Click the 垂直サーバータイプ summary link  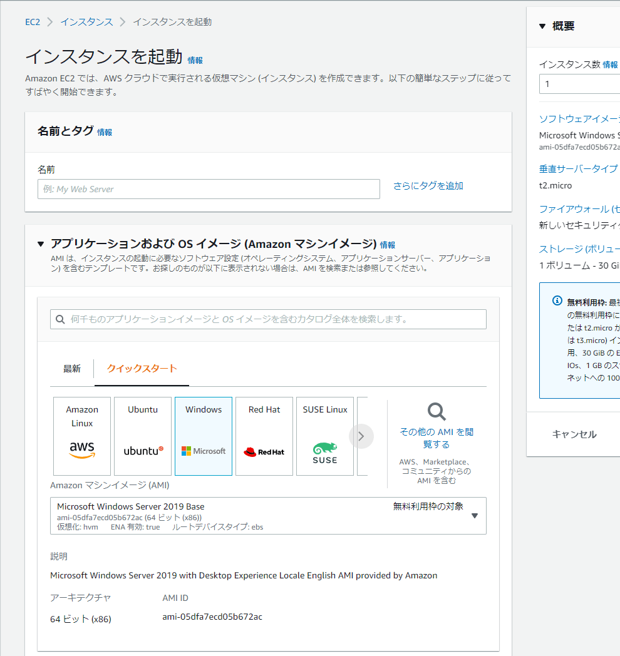[x=579, y=169]
